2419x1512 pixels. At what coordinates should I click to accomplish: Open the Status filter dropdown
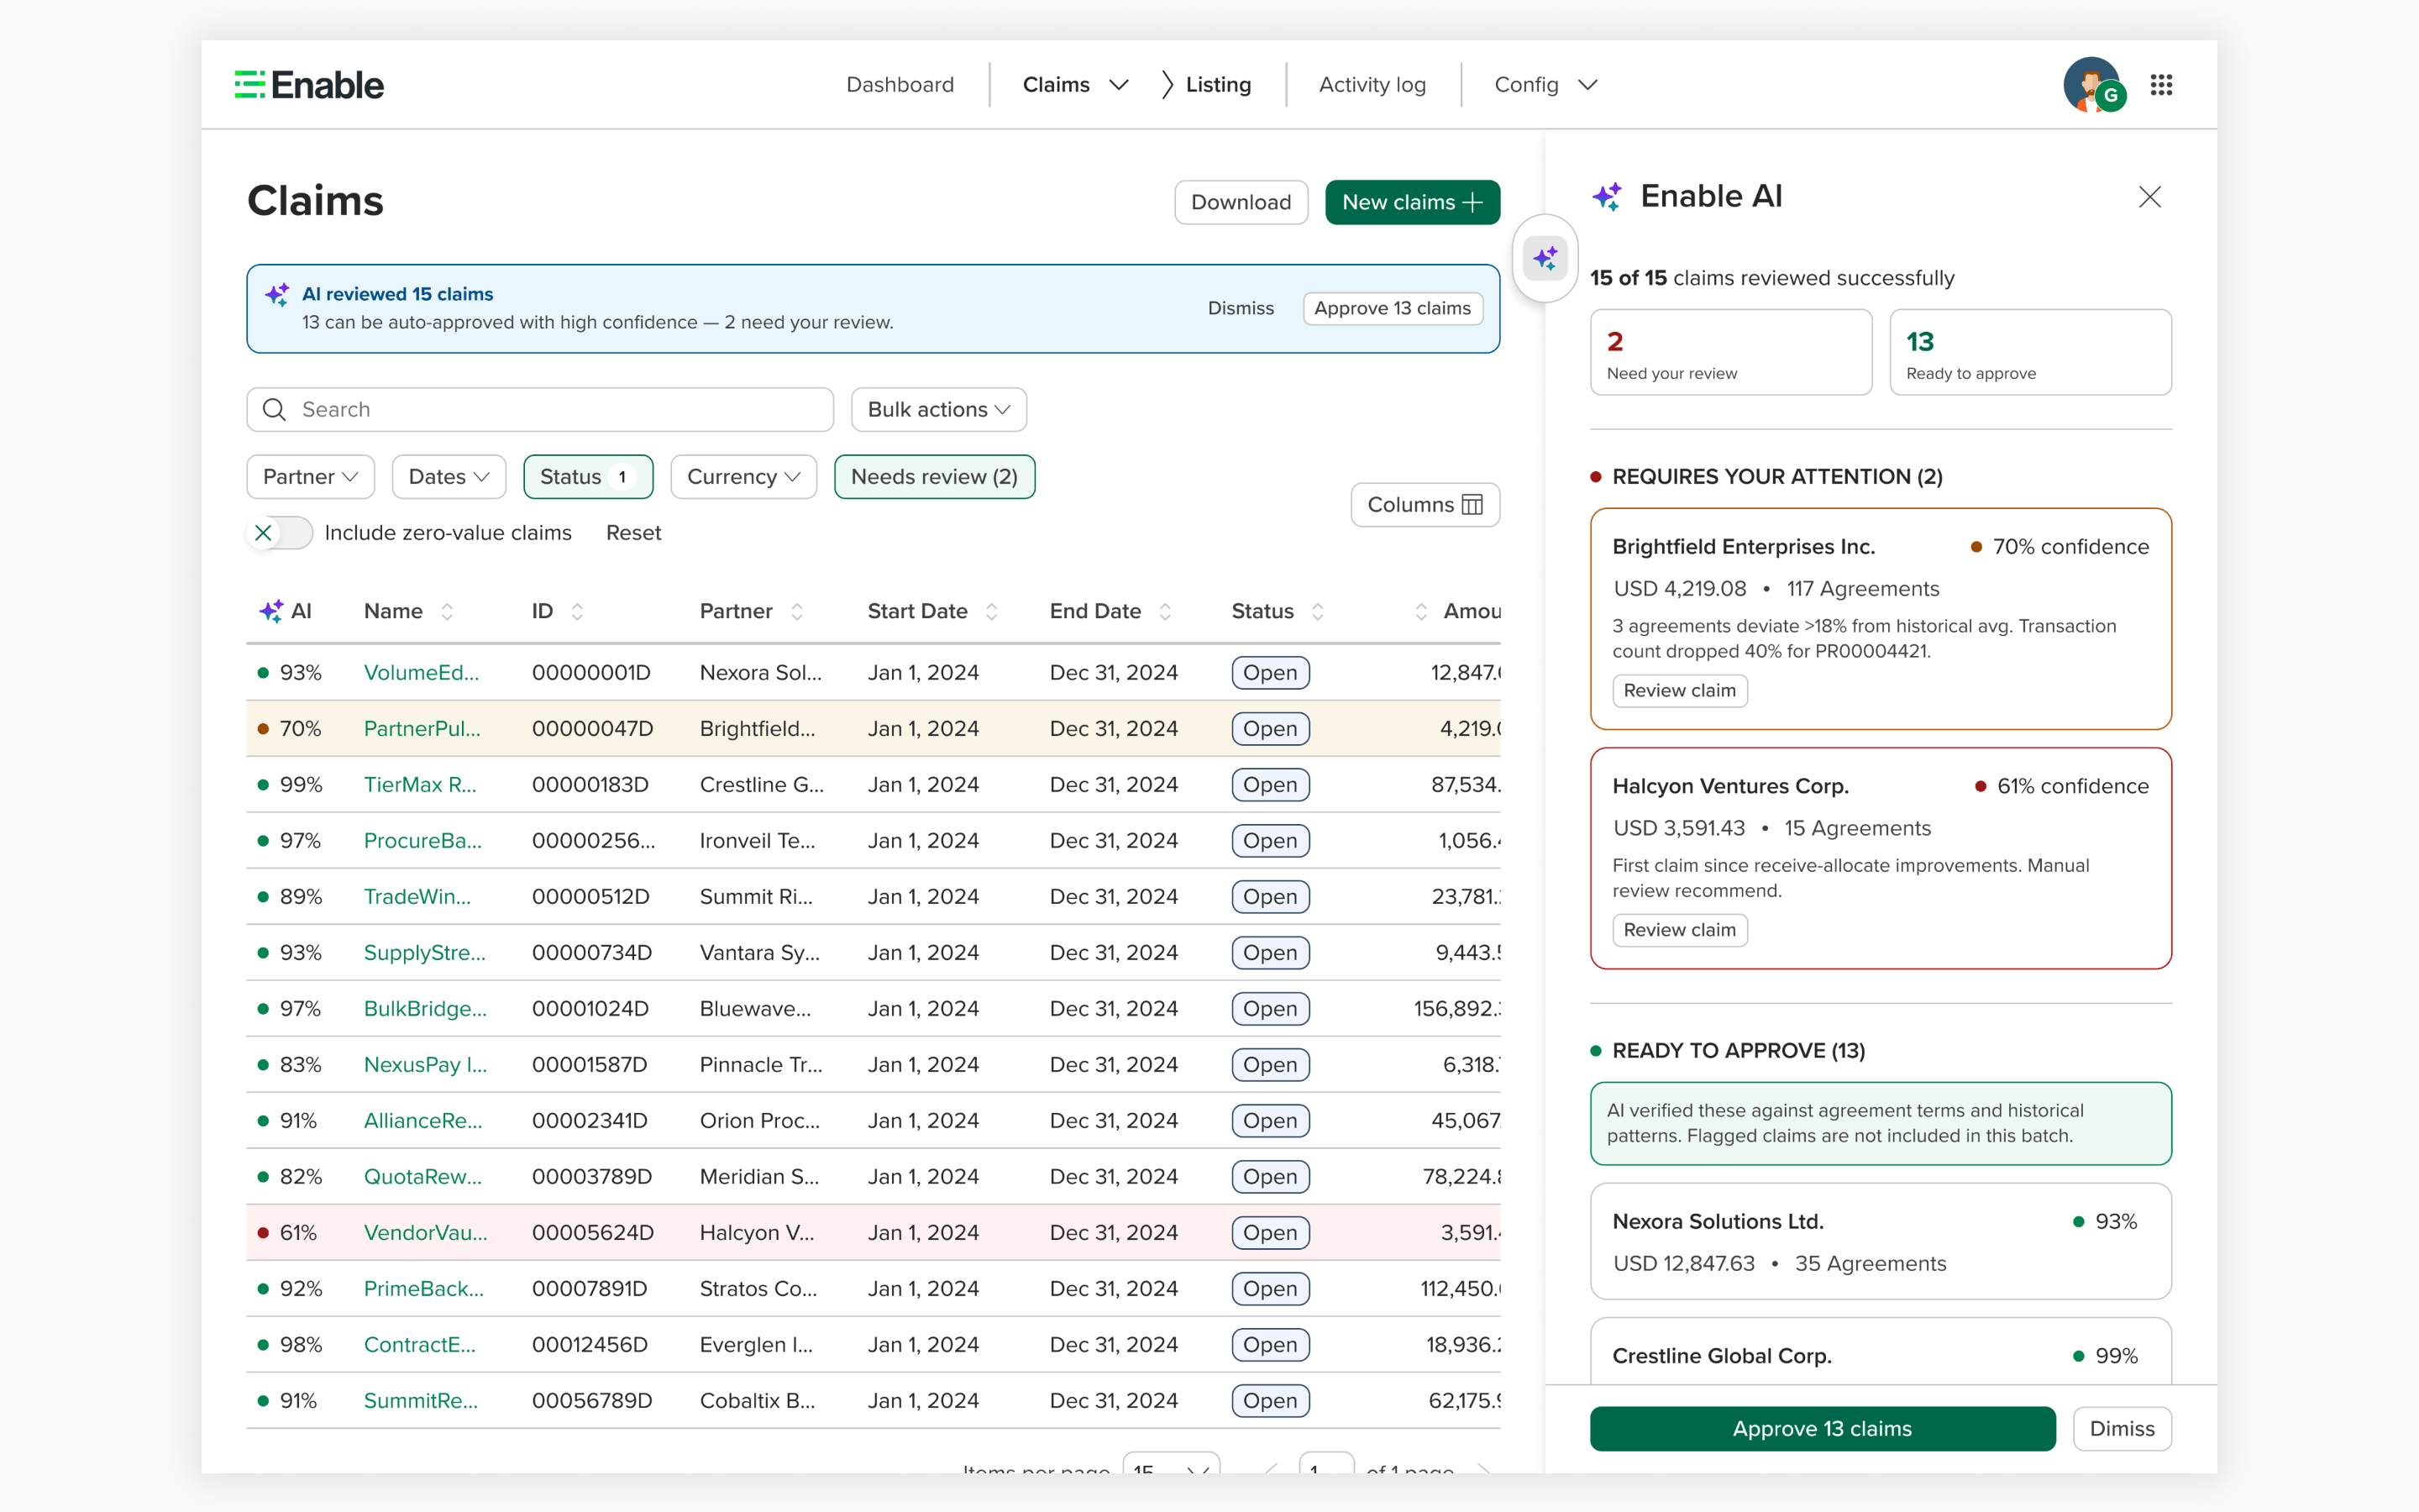pyautogui.click(x=588, y=477)
